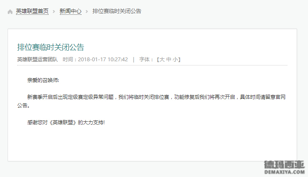Click the greeting line 亲爱的召唤师
The width and height of the screenshot is (308, 177).
coord(43,80)
